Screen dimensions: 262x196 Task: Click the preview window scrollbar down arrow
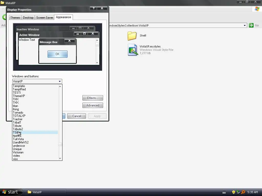click(97, 63)
